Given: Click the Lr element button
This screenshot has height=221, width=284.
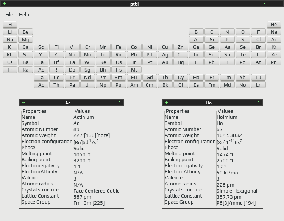Looking at the screenshot, I should 258,85.
